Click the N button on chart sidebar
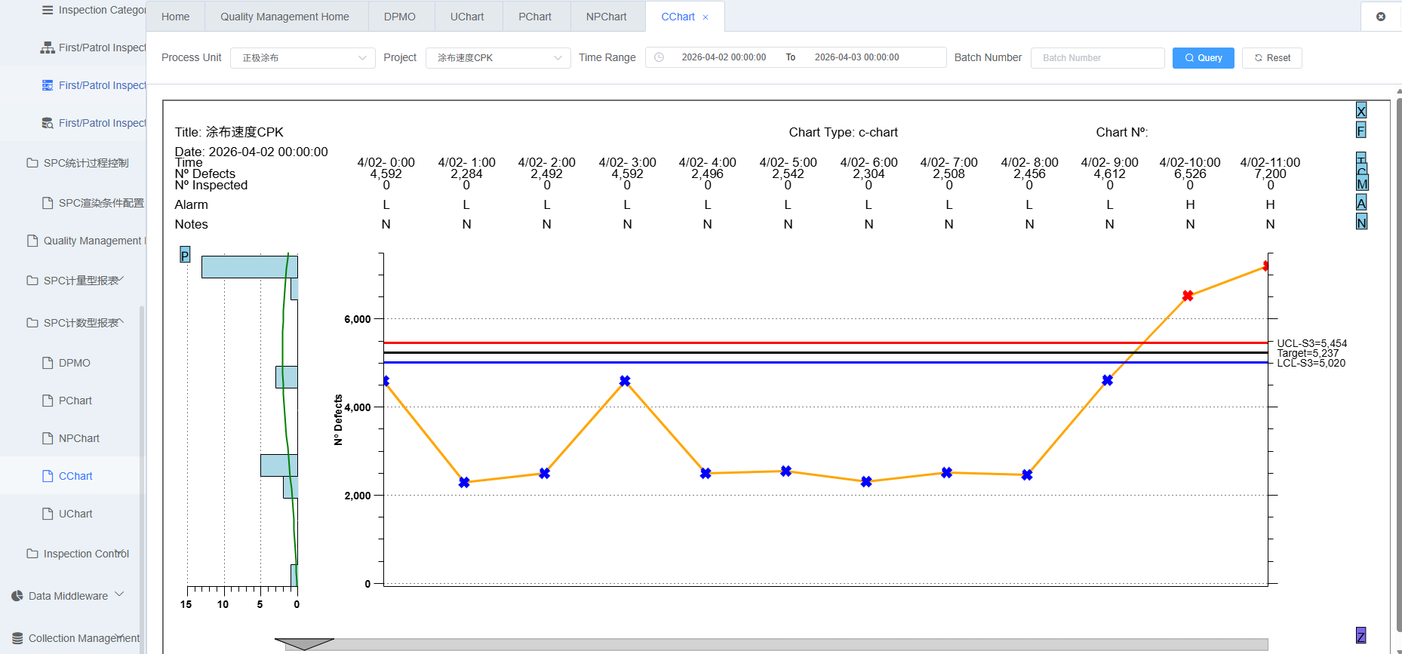1402x654 pixels. [x=1361, y=223]
